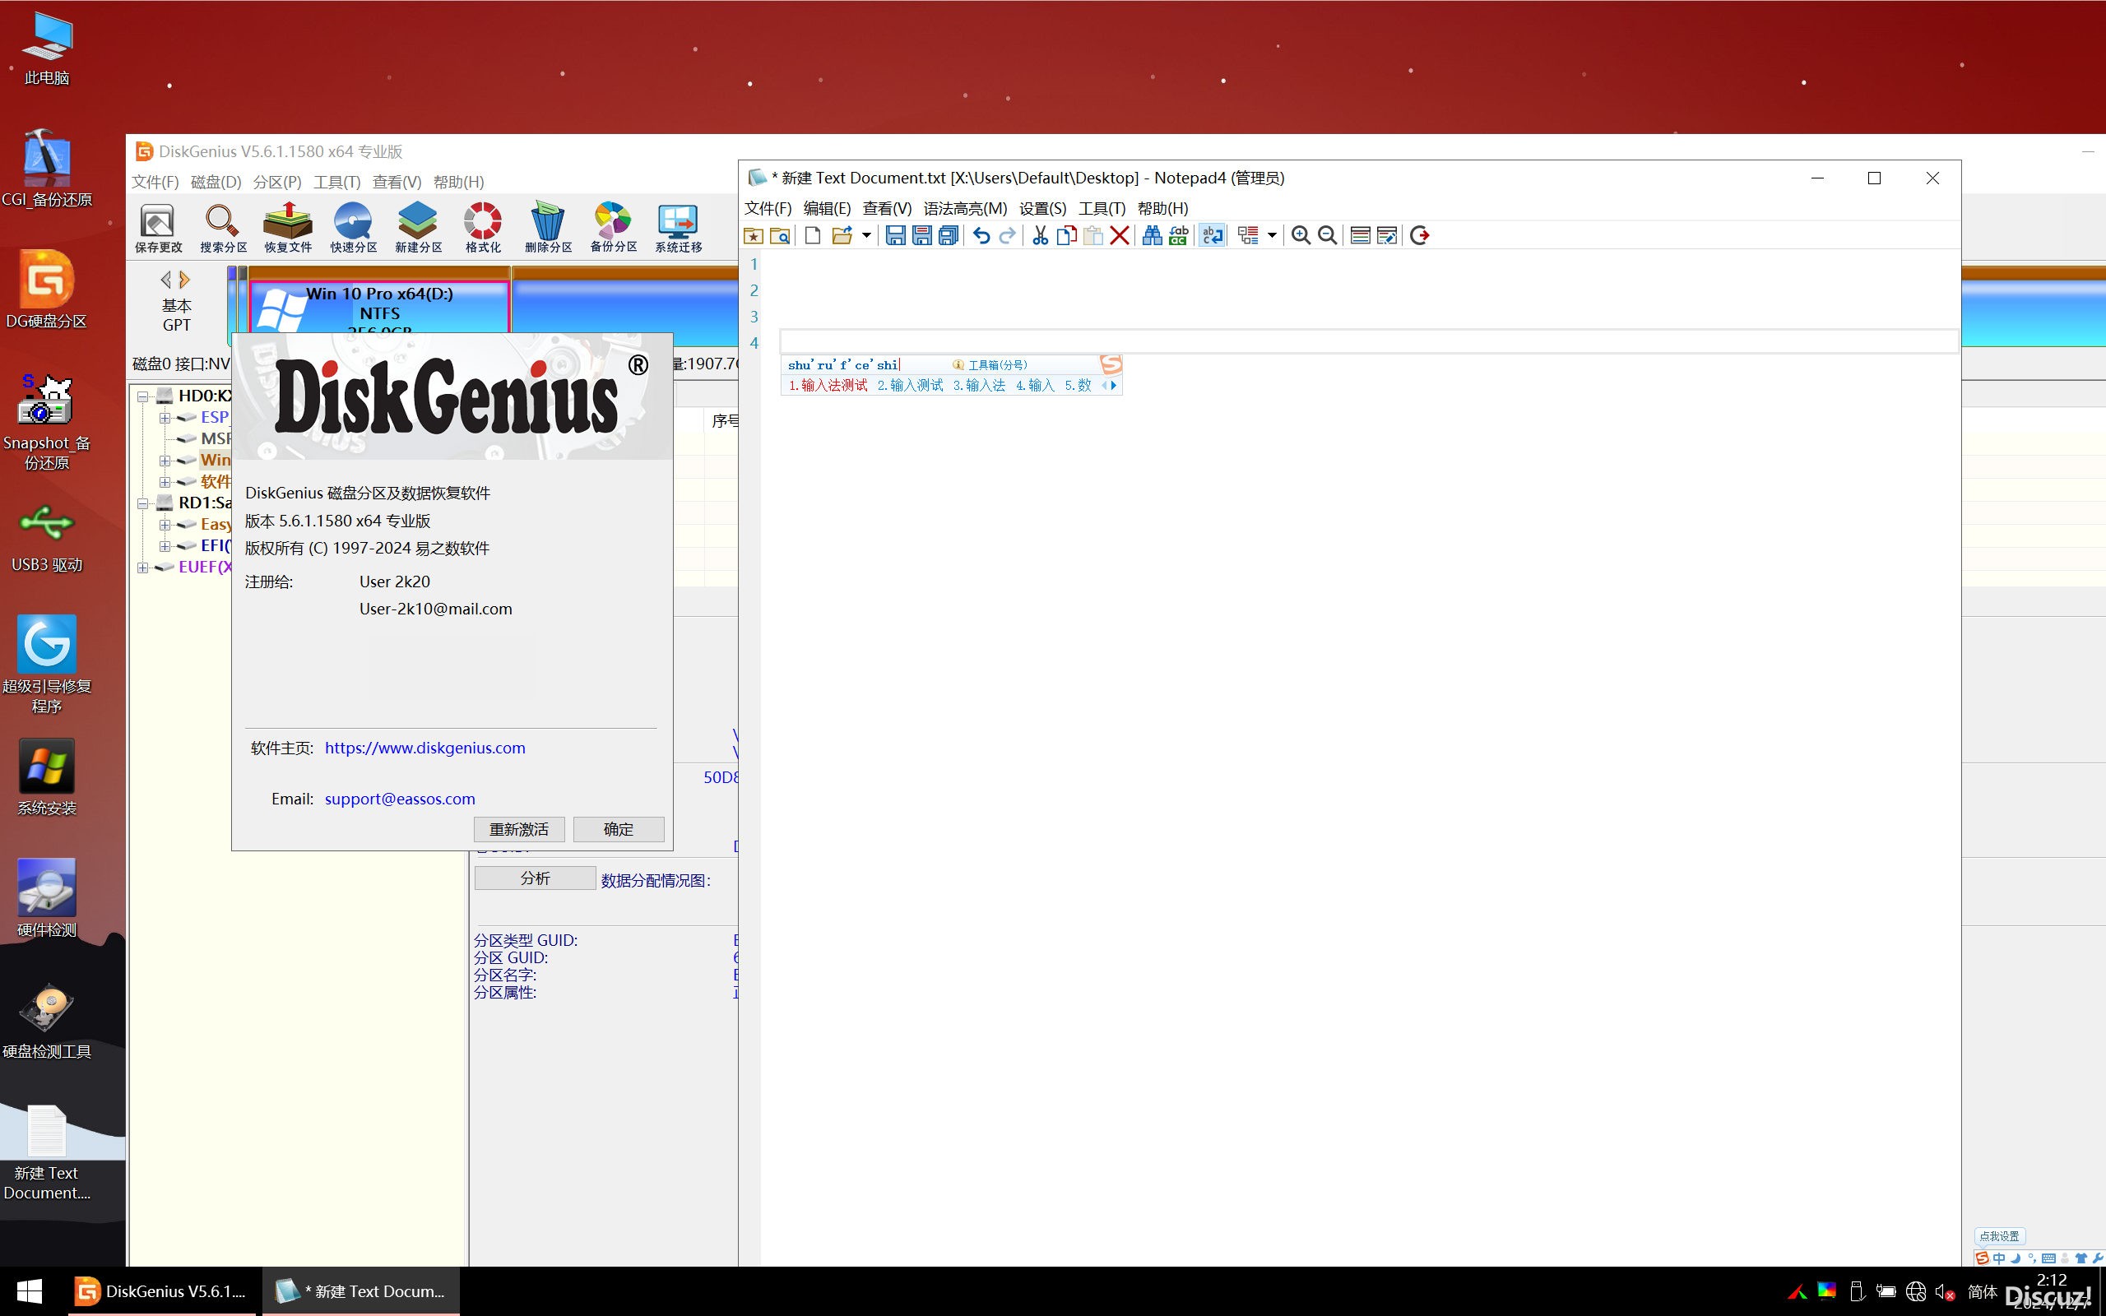Image resolution: width=2106 pixels, height=1316 pixels.
Task: Click the support@eassos.com email link
Action: 400,799
